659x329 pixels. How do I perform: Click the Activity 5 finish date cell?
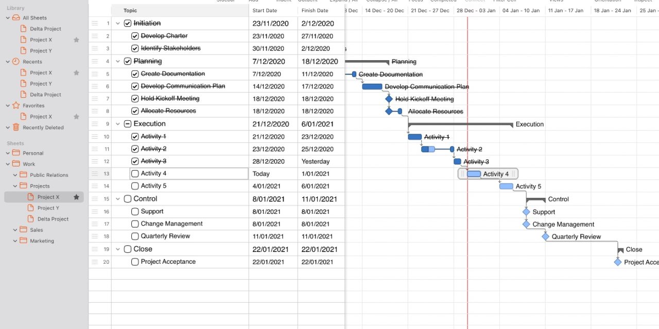click(315, 186)
